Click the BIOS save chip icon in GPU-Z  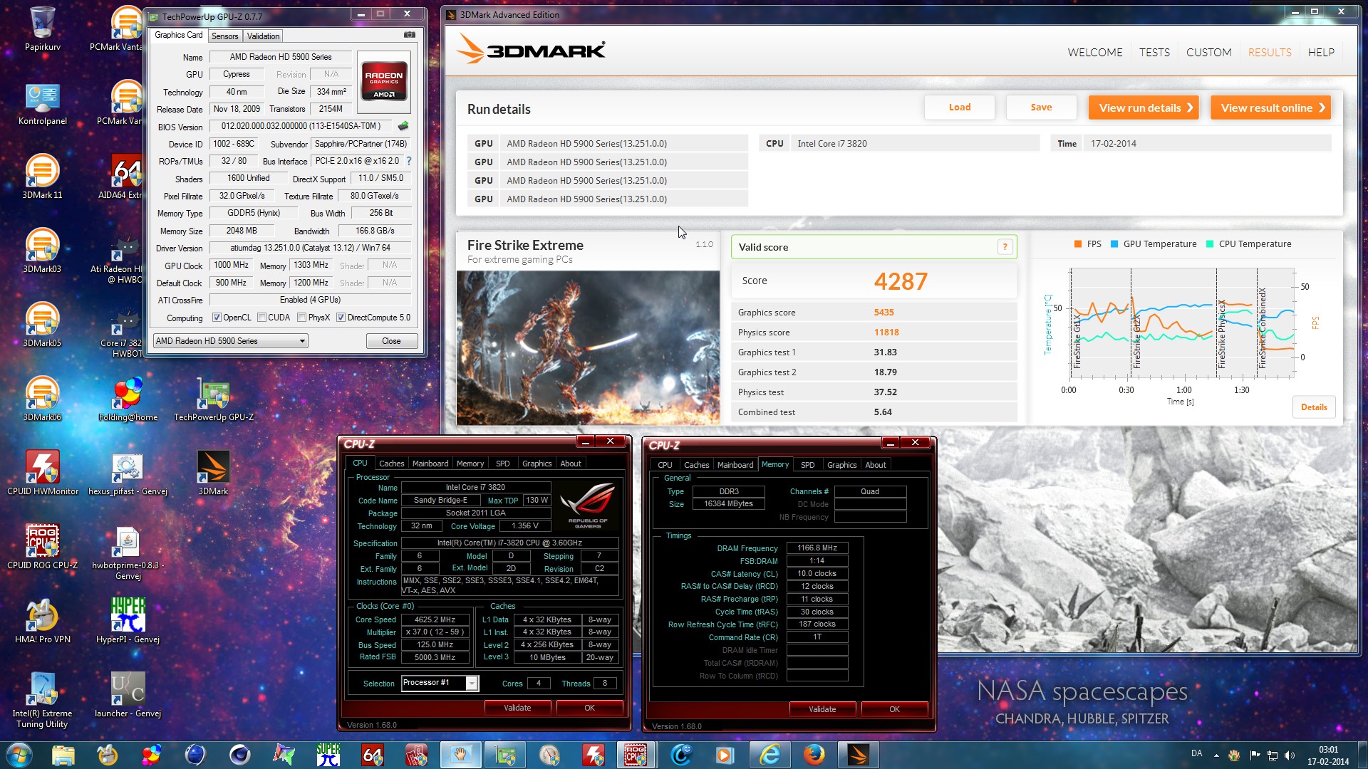point(403,126)
